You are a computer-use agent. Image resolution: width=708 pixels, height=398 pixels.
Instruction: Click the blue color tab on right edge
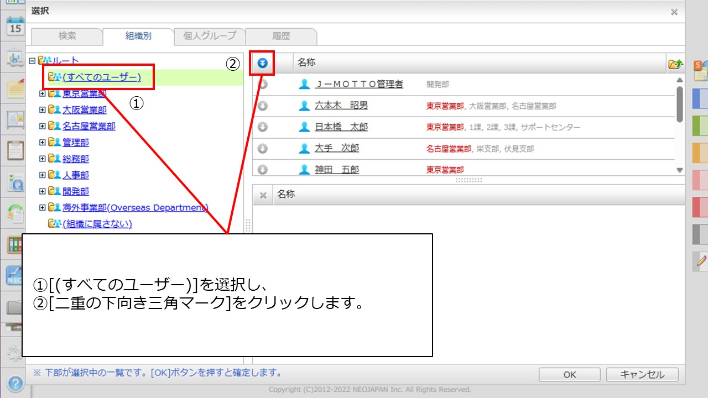pos(700,98)
